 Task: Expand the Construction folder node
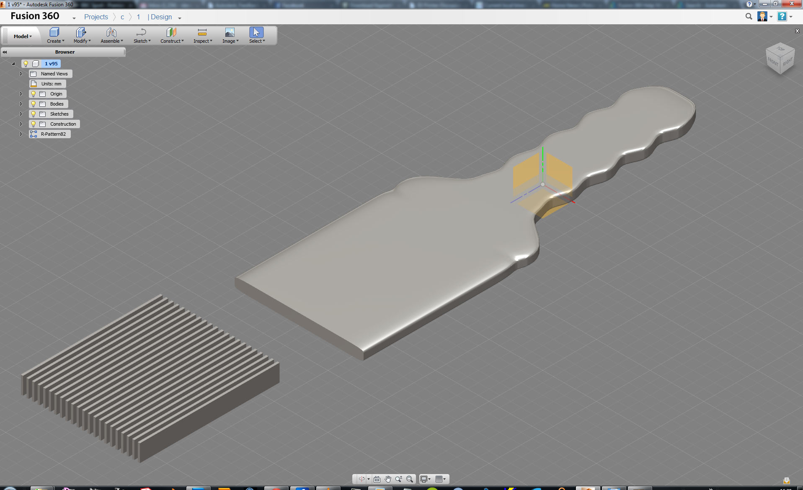(x=21, y=124)
